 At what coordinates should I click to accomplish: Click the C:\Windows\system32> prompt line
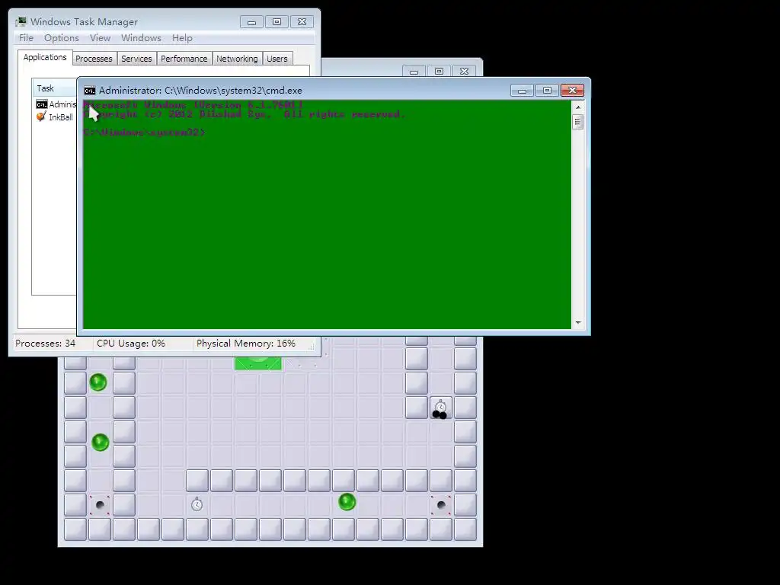point(144,133)
